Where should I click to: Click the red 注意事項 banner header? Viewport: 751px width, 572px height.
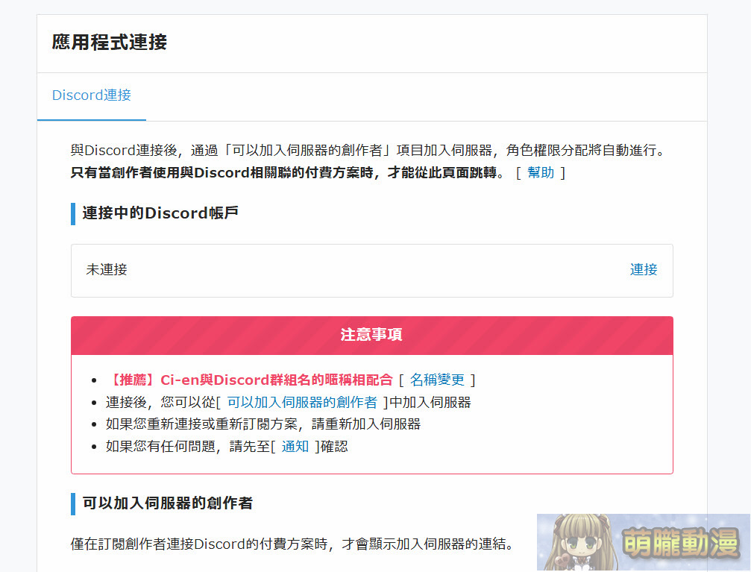point(371,335)
